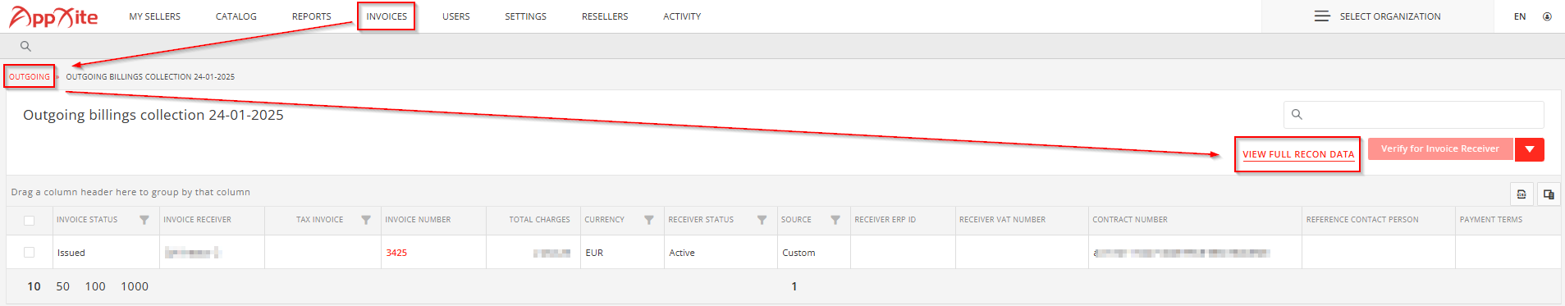This screenshot has width=1565, height=306.
Task: Filter the Invoice Status column
Action: pos(144,220)
